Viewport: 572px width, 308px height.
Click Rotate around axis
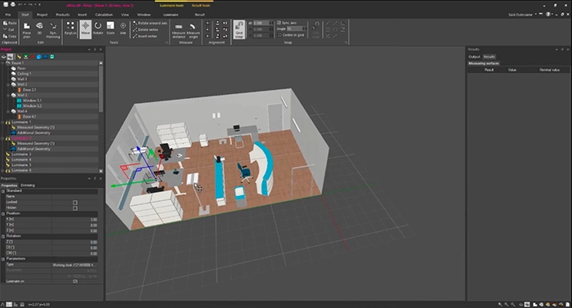pyautogui.click(x=150, y=23)
